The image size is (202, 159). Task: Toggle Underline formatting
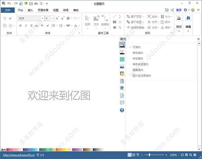pyautogui.click(x=31, y=26)
